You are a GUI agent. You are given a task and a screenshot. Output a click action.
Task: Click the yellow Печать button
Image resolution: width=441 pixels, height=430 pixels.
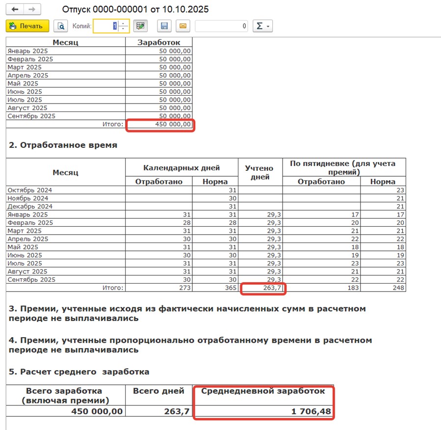27,26
